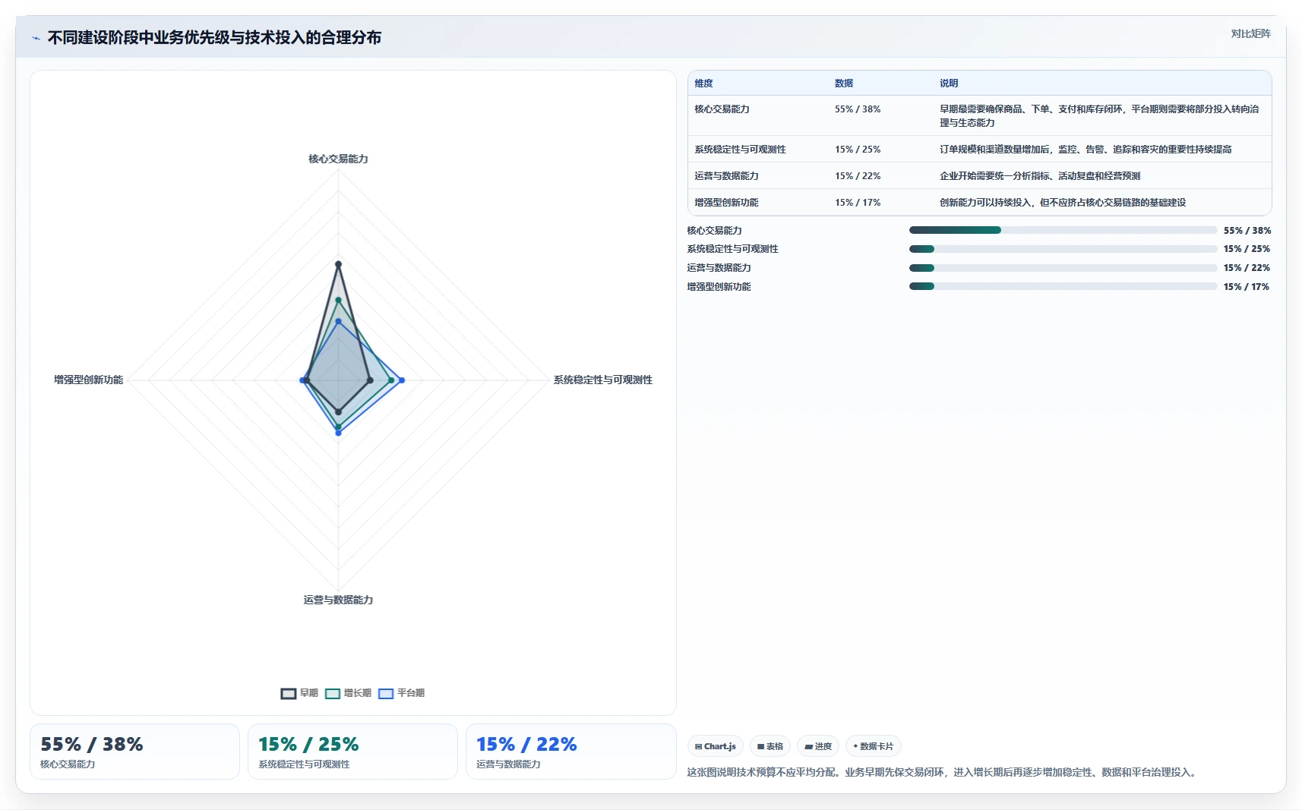Toggle the 平台期 legend dataset

401,693
